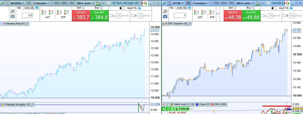Click Buy MKT at 21 384,8
Screen dimensions: 303x114
click(99, 16)
